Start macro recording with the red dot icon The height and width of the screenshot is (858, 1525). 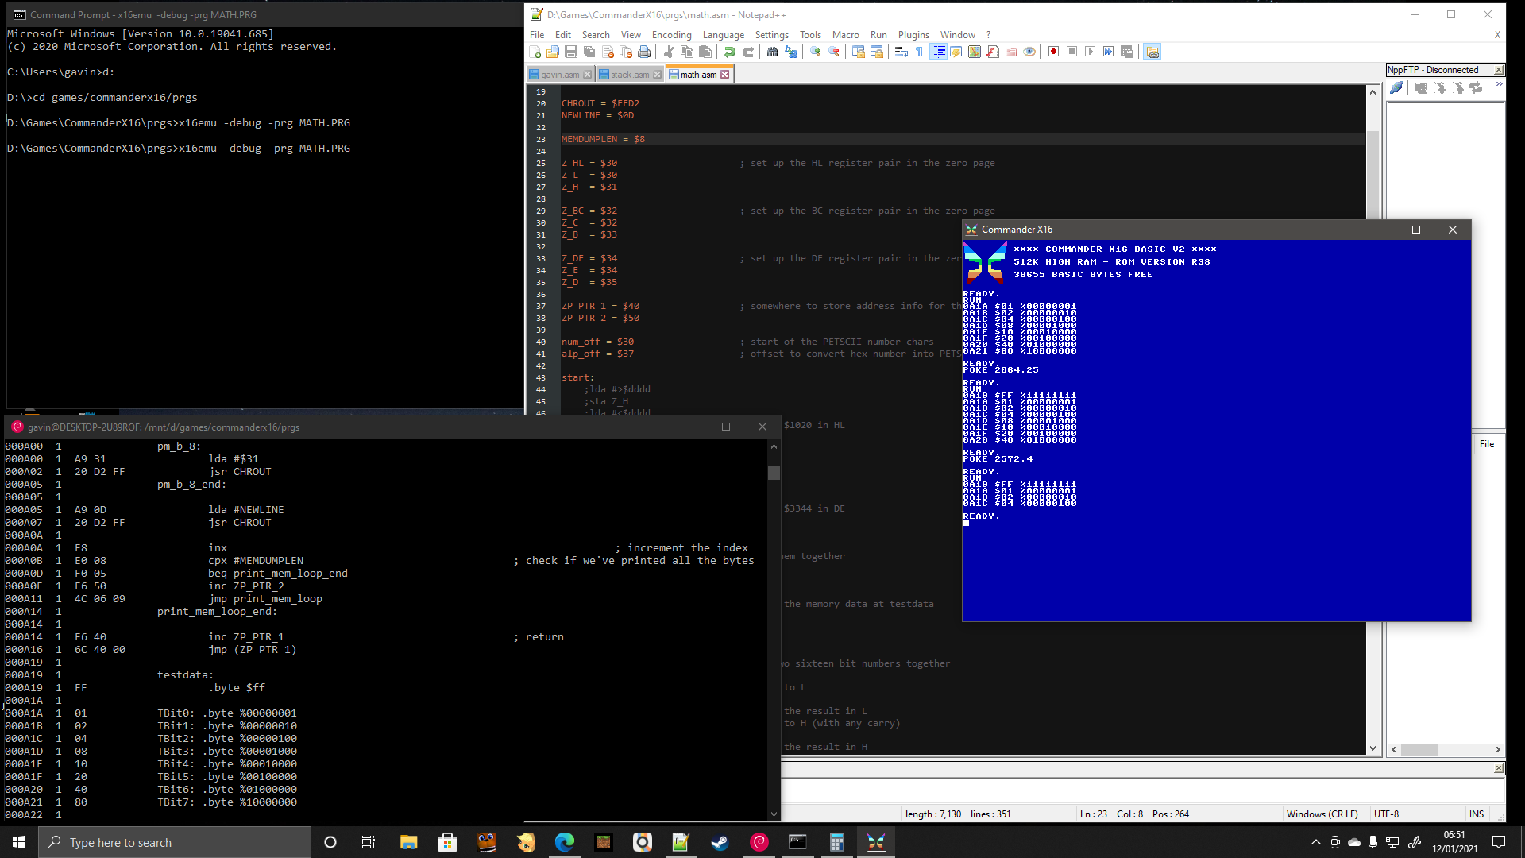tap(1054, 52)
